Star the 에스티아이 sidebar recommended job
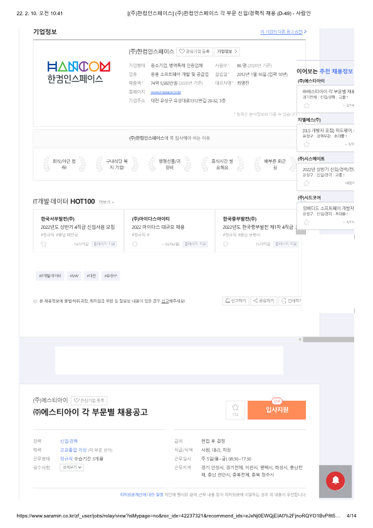The image size is (373, 528). pyautogui.click(x=307, y=105)
